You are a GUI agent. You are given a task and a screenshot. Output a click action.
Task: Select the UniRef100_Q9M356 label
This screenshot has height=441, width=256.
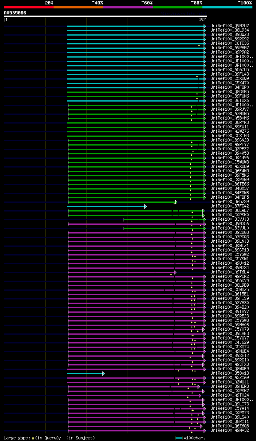230,224
